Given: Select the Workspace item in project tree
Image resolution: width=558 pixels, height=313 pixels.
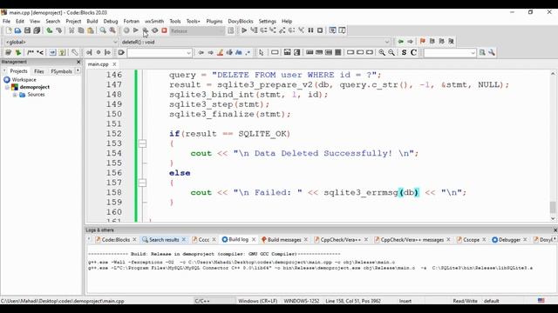Looking at the screenshot, I should (24, 79).
